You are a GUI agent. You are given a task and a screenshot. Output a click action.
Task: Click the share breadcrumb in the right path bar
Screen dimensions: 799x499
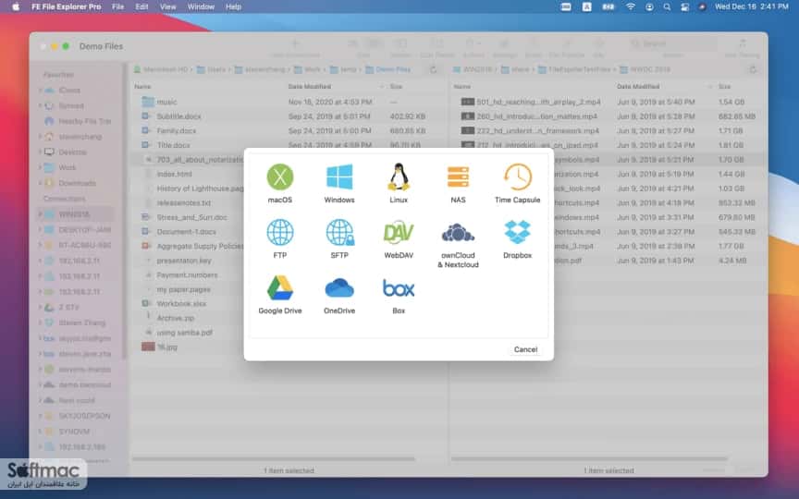515,69
